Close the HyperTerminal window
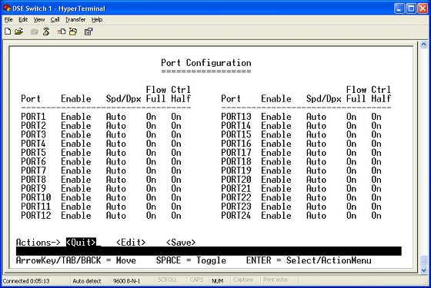This screenshot has width=431, height=288. coord(423,8)
